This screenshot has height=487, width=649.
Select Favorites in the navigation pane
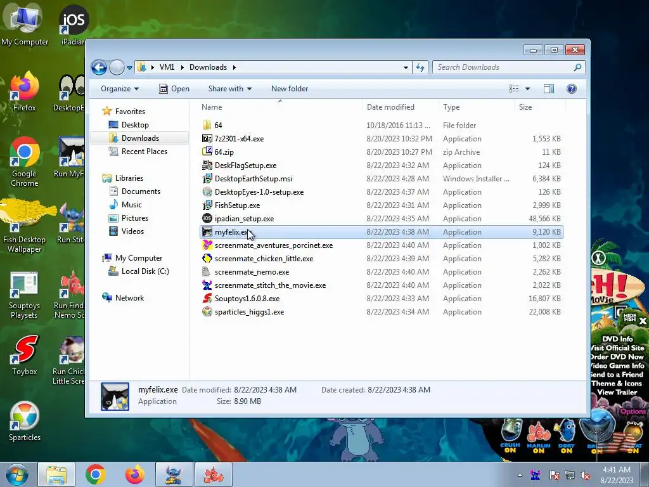[x=130, y=112]
